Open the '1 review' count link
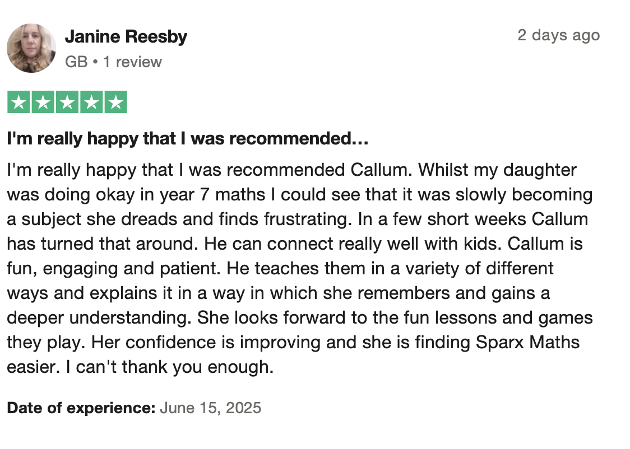630x449 pixels. 132,62
